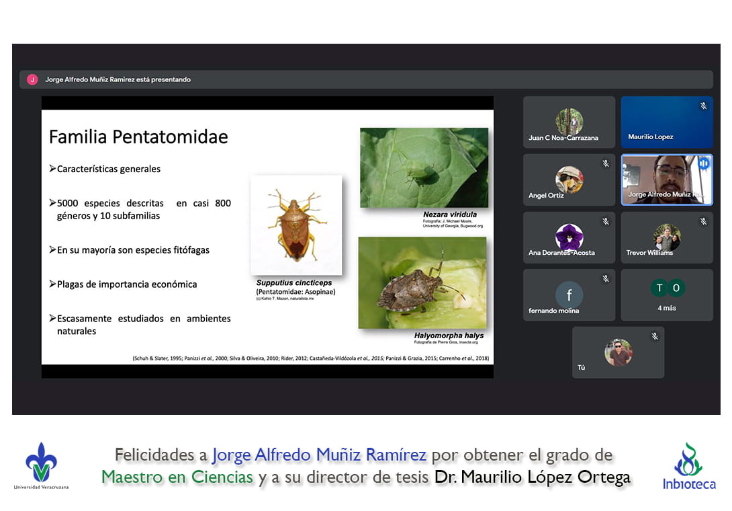Click the purple flower avatar of Ana Dorantes-Acosta

(x=569, y=237)
